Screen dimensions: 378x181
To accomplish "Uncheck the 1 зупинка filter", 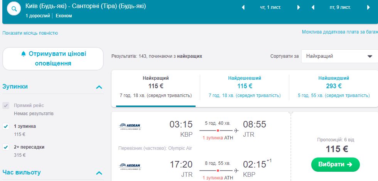I will tap(6, 126).
